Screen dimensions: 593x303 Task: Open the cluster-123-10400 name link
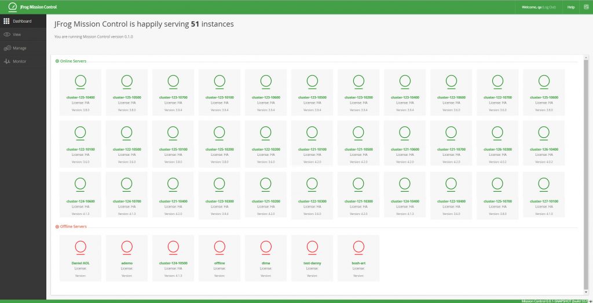(x=405, y=97)
